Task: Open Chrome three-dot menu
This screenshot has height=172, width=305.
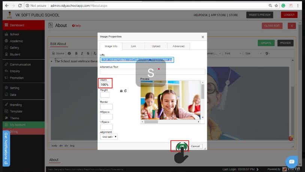Action: pos(298,6)
